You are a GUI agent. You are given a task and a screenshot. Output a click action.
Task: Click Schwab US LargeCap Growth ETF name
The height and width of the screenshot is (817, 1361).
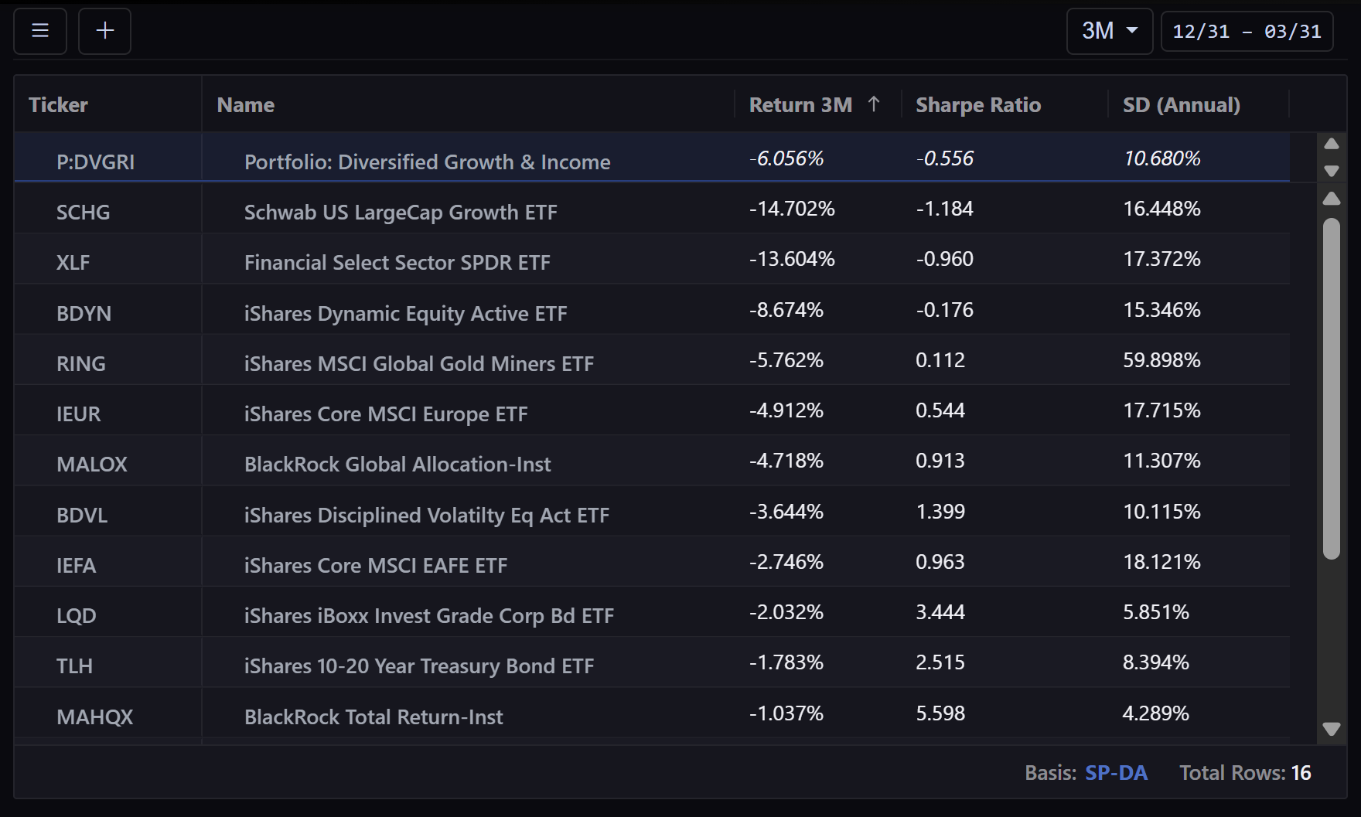(401, 212)
